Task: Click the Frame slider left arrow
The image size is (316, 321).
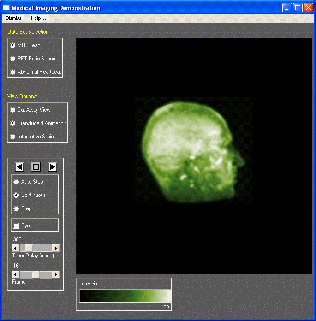Action: tap(15, 274)
